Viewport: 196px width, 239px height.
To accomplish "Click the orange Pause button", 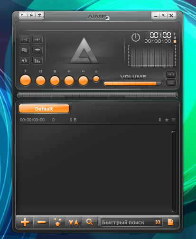I will pyautogui.click(x=40, y=81).
